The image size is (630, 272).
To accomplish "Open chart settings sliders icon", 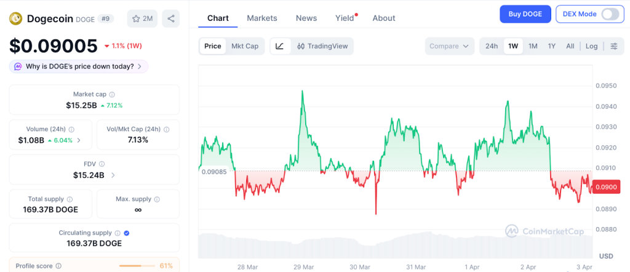I will tap(613, 46).
